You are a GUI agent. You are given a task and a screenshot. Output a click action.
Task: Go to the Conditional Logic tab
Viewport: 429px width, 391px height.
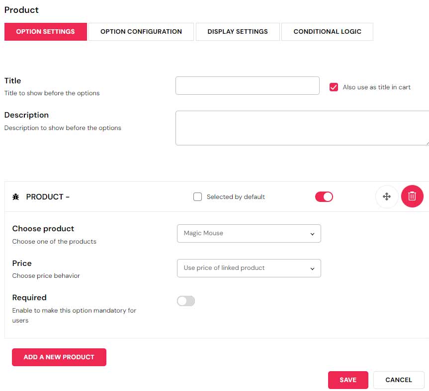(x=327, y=32)
